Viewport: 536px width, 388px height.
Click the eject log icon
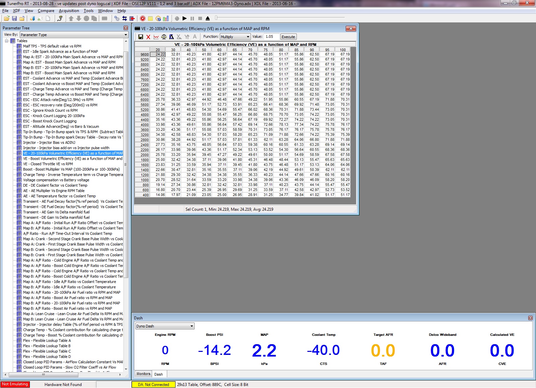coord(208,18)
